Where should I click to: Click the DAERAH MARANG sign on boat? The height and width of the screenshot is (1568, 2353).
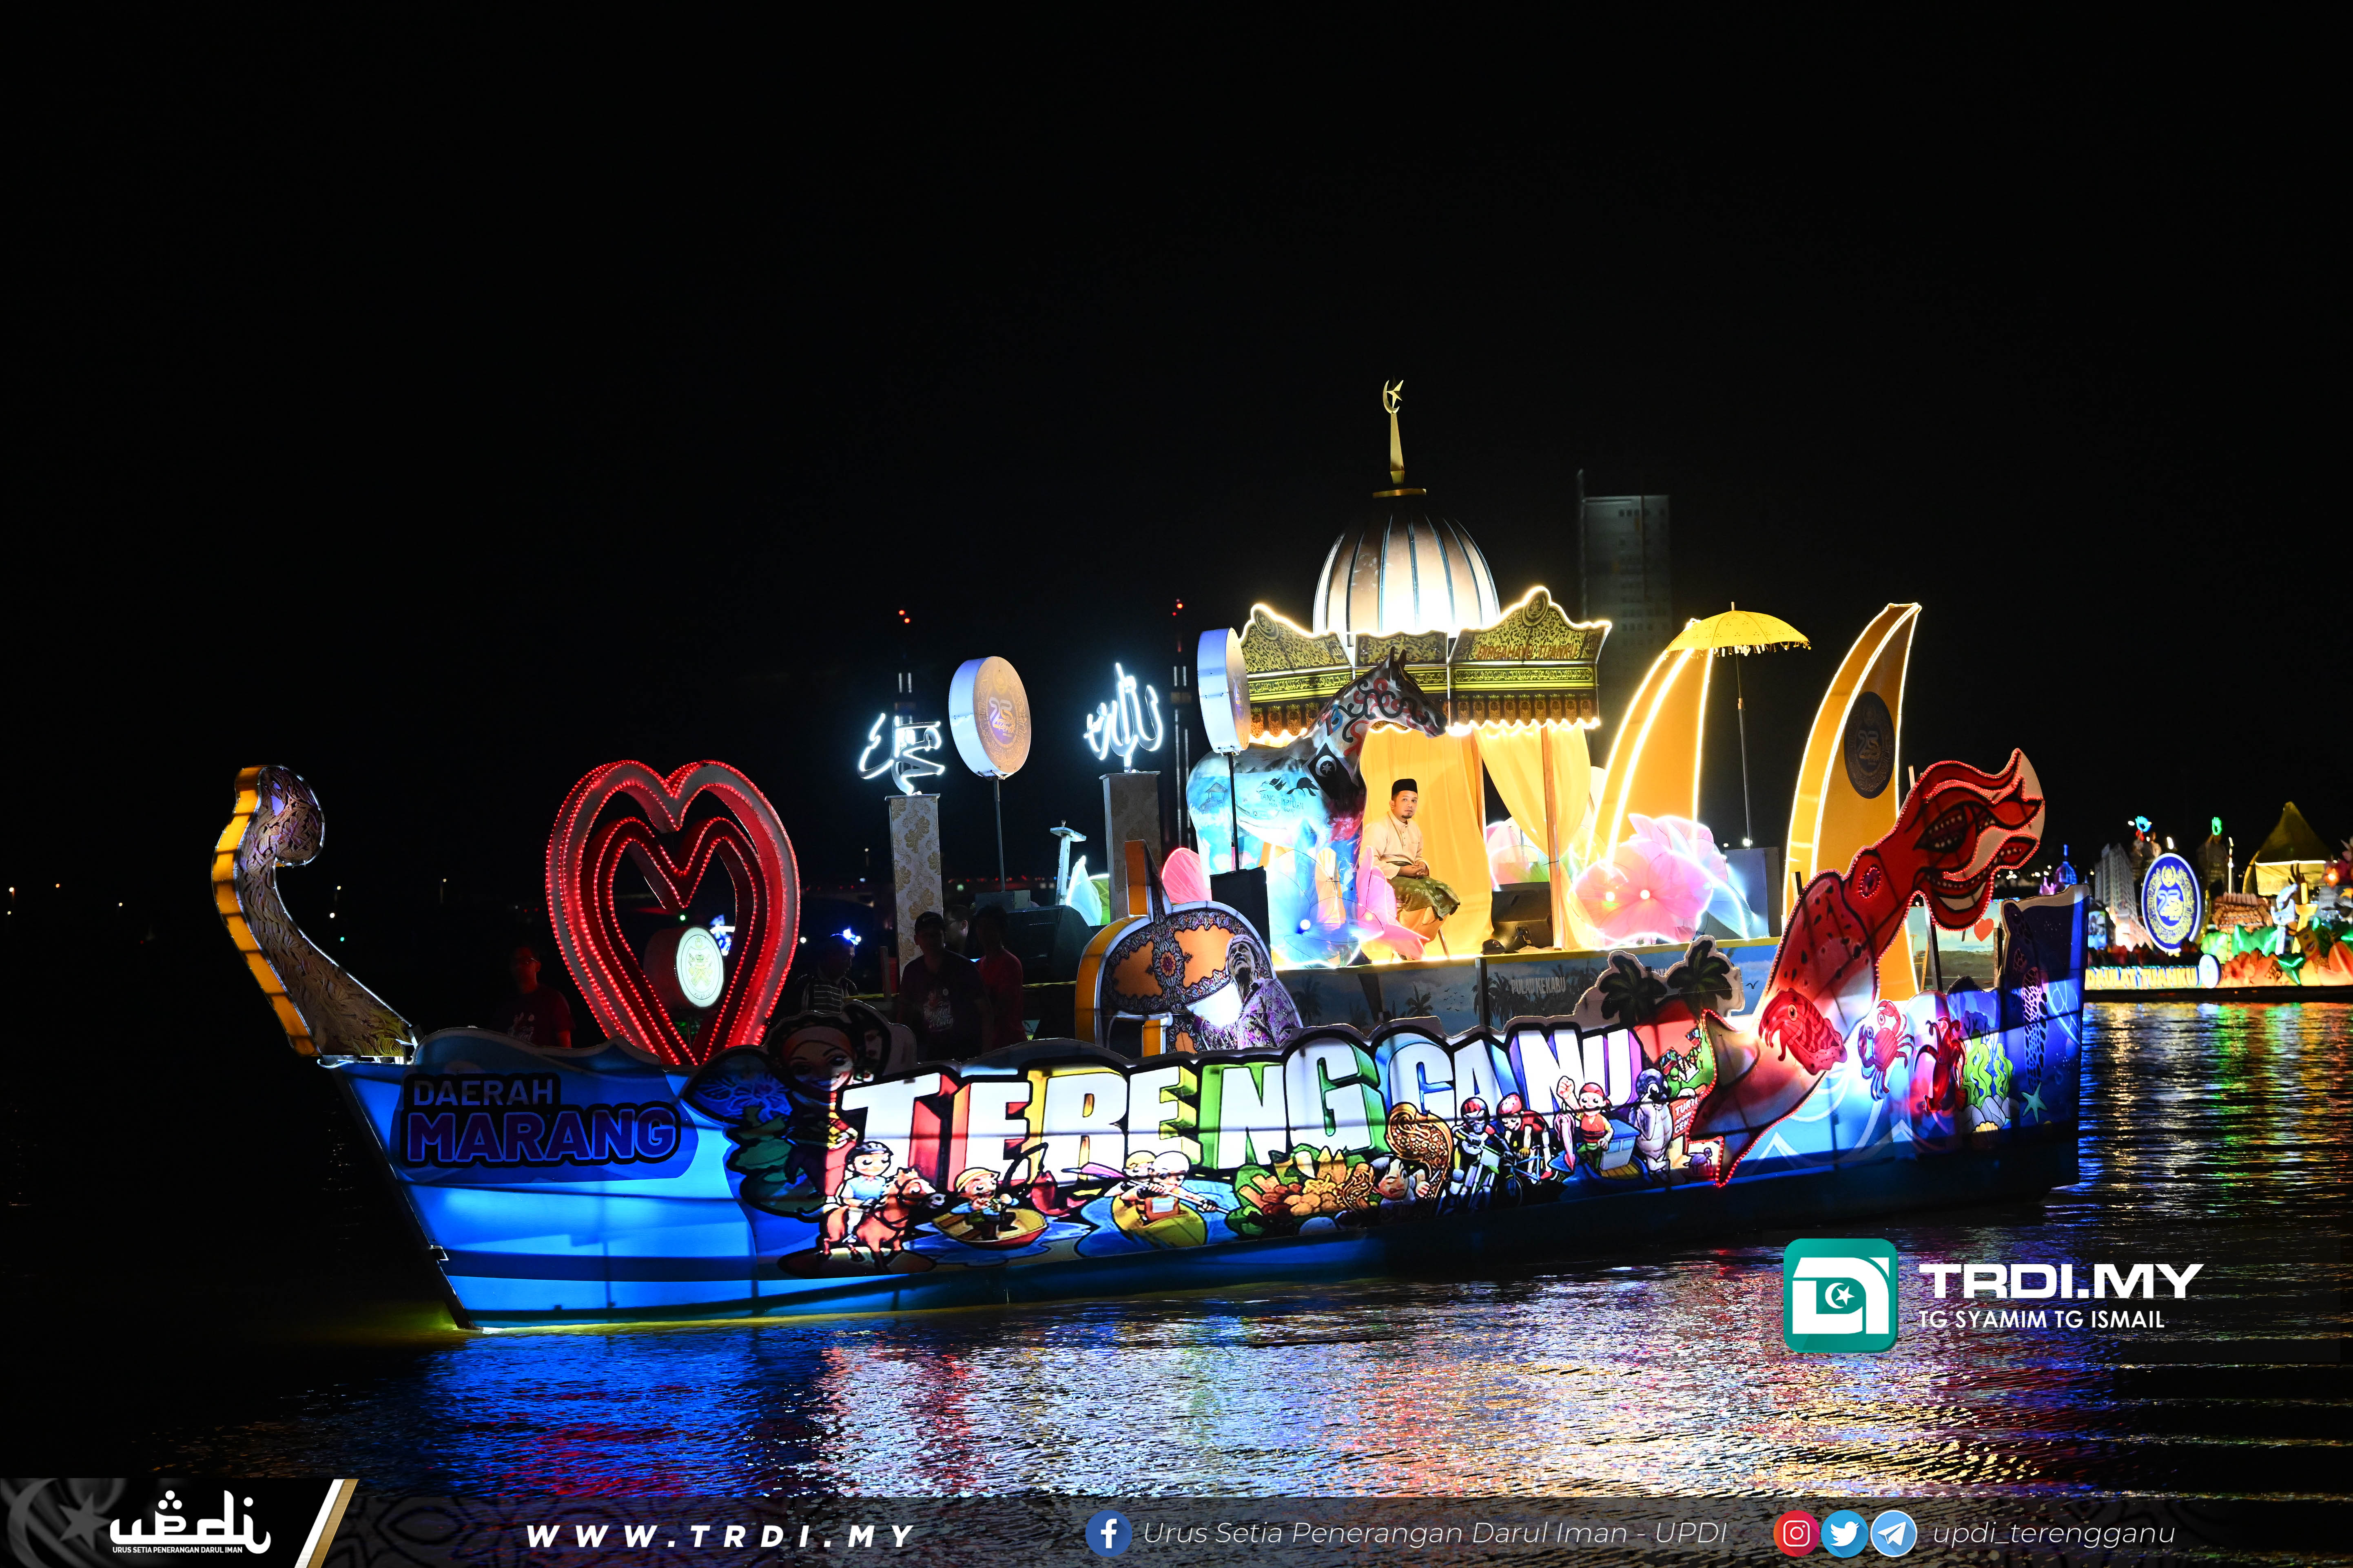tap(540, 1121)
